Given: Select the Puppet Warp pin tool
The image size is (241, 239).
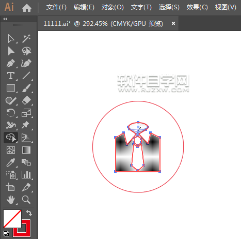Looking at the screenshot, I should [x=26, y=125].
